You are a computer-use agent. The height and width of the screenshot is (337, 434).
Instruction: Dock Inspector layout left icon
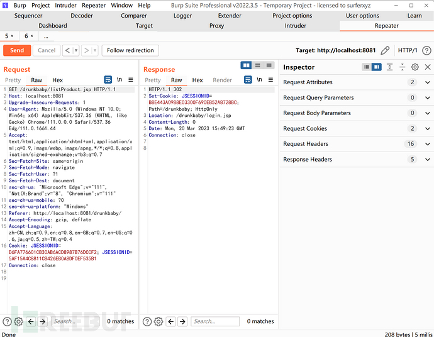(367, 67)
